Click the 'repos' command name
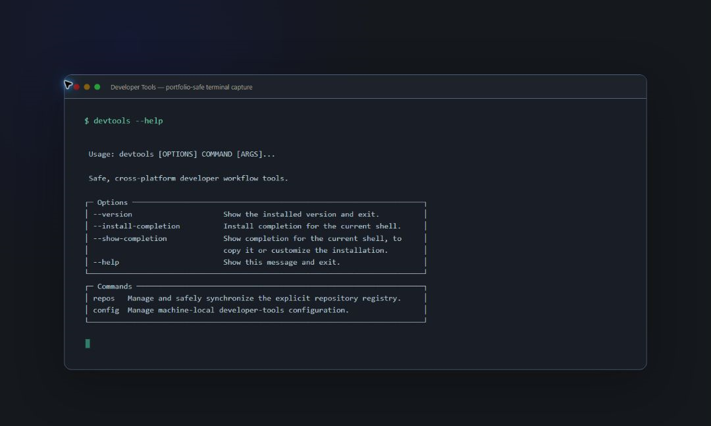The width and height of the screenshot is (711, 426). 104,298
